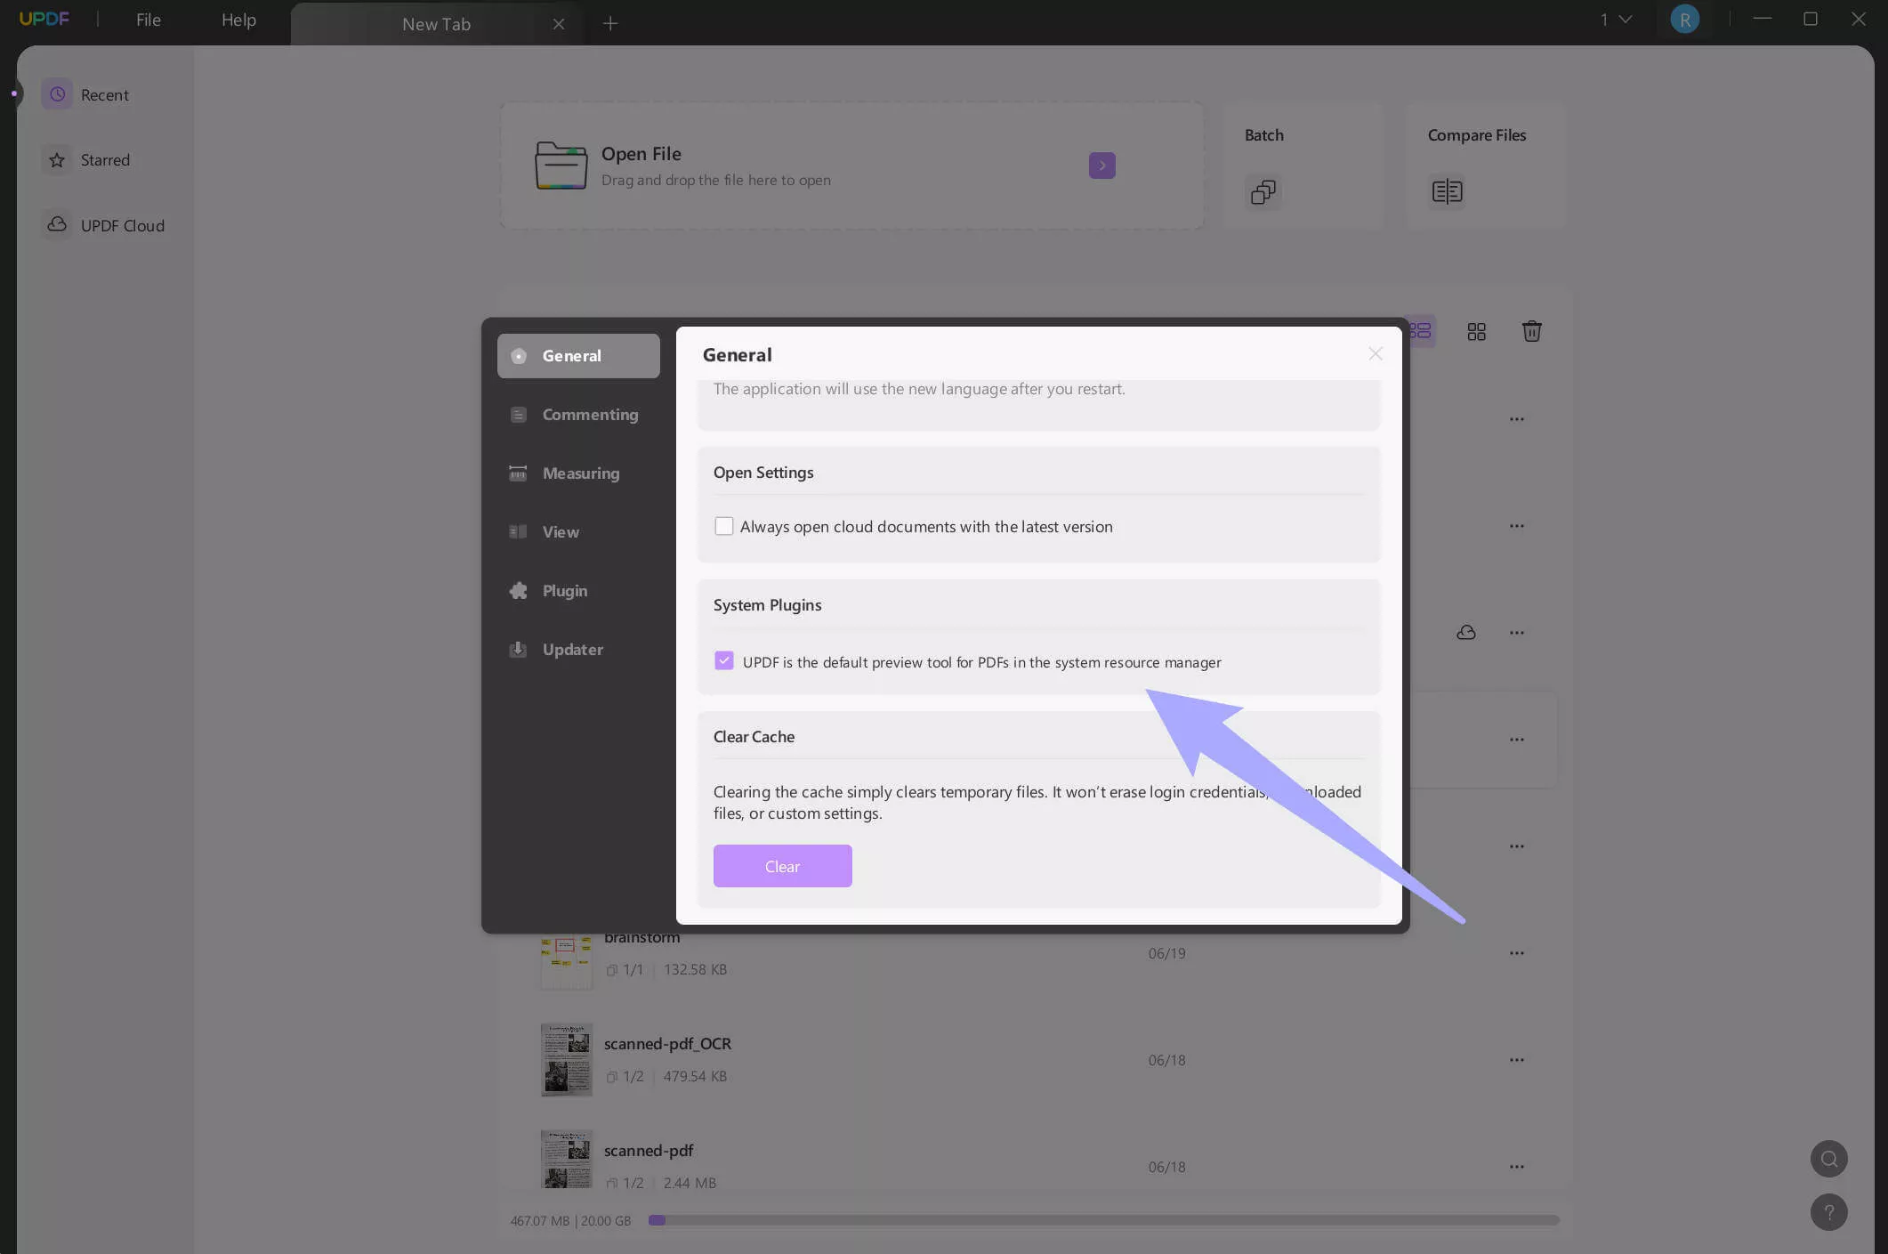Screen dimensions: 1888x1254
Task: Click the scanned-pdf_OCR file name
Action: pos(667,1044)
